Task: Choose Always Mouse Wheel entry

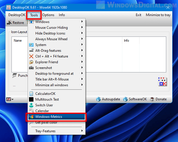Action: click(x=57, y=39)
